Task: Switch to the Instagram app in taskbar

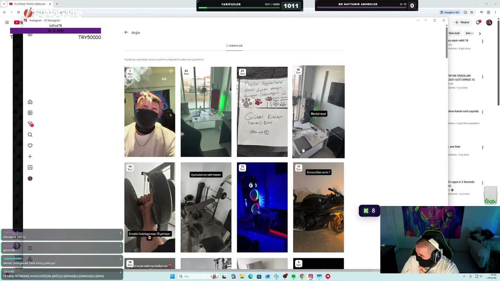Action: [311, 276]
